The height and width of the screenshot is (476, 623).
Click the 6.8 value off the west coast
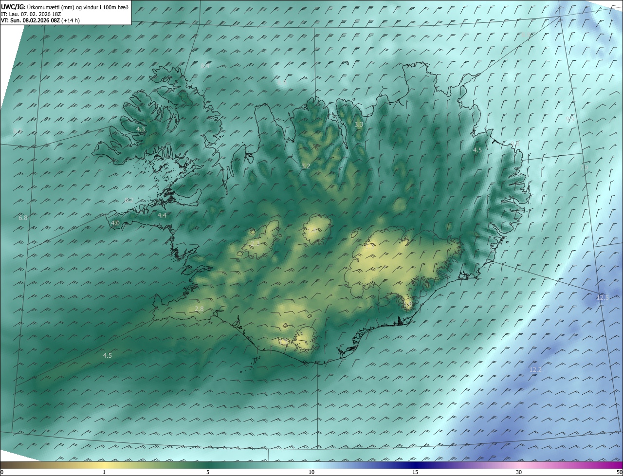23,218
